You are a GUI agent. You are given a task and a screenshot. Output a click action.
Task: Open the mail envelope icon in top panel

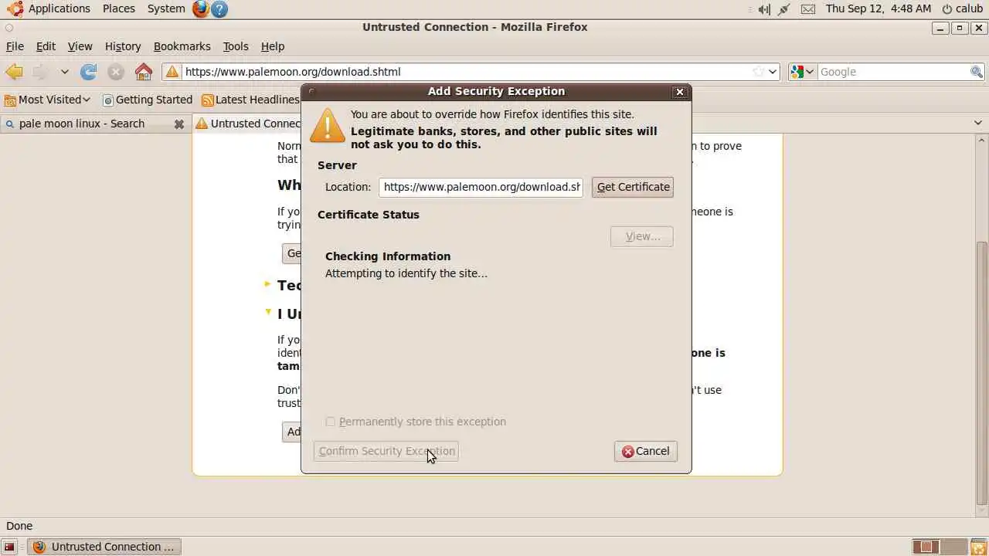click(x=807, y=9)
